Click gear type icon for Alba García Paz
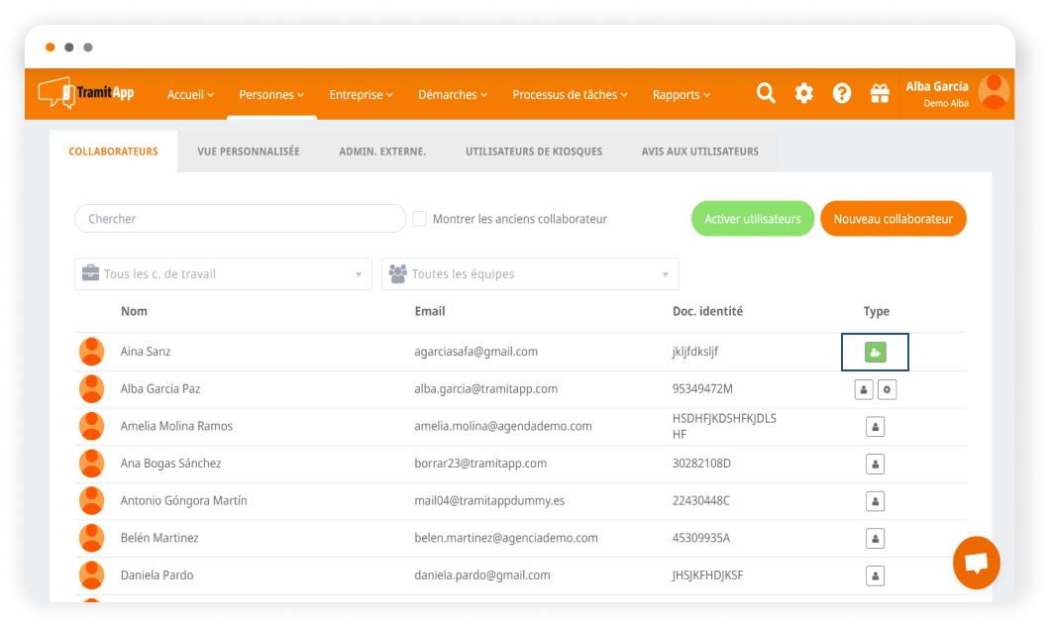Viewport: 1051px width, 627px height. point(888,389)
